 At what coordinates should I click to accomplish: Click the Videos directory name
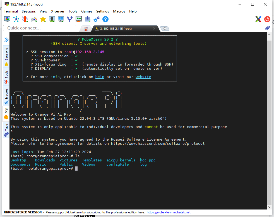pos(89,164)
